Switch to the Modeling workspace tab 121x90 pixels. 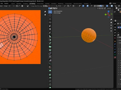[19, 3]
